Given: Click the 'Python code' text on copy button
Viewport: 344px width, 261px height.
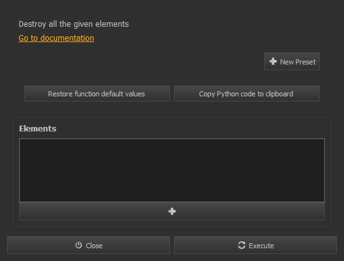Looking at the screenshot, I should coord(237,94).
